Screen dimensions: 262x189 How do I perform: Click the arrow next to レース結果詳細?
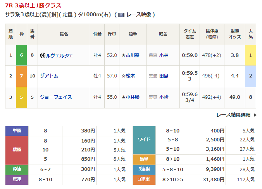coord(255,115)
